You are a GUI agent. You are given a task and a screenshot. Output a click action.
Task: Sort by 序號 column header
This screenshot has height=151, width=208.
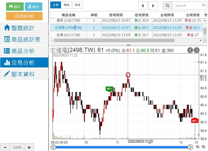coord(94,15)
